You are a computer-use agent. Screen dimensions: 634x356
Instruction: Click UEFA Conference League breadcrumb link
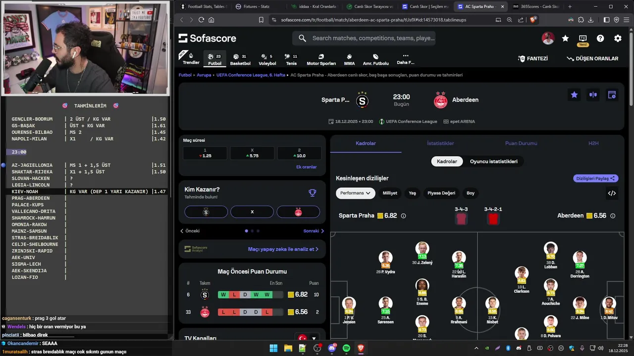(x=251, y=75)
